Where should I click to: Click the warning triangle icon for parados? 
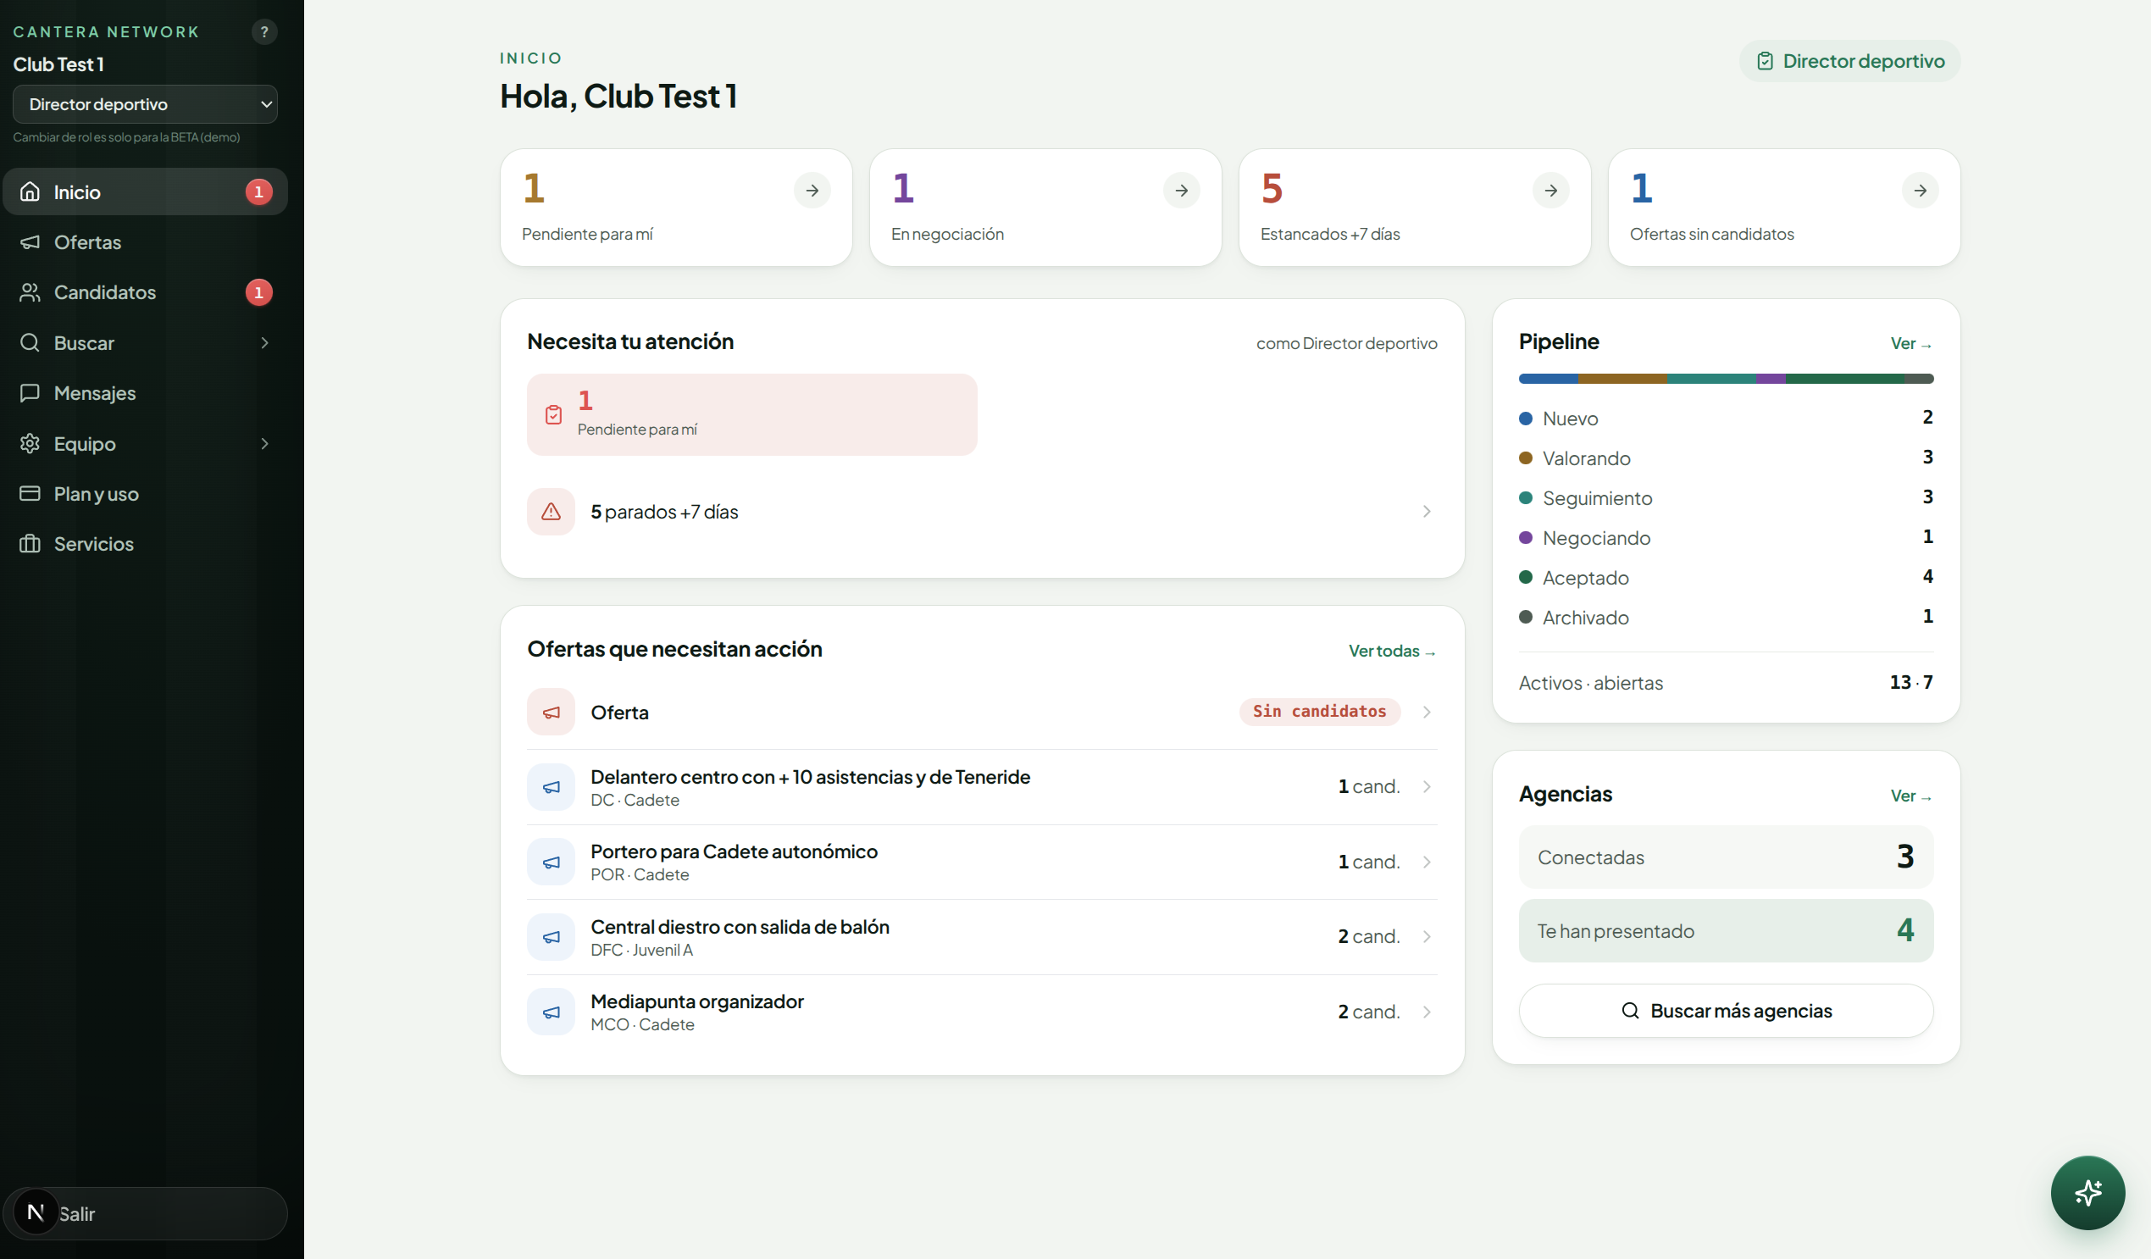click(551, 511)
